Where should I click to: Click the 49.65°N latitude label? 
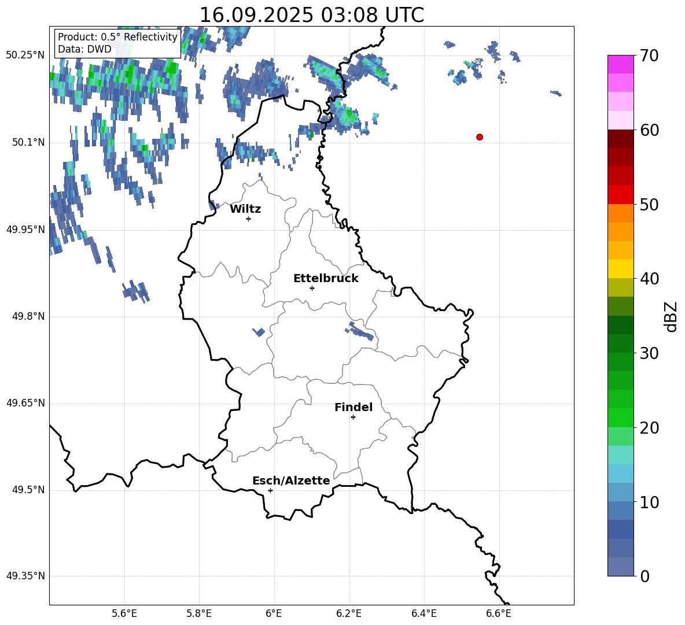(25, 402)
